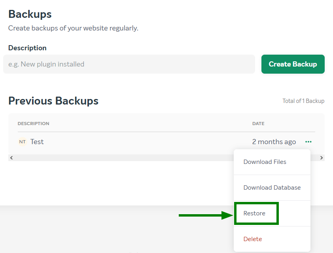Click the left scroll arrow of the table
Viewport: 333px width, 253px height.
(11, 158)
